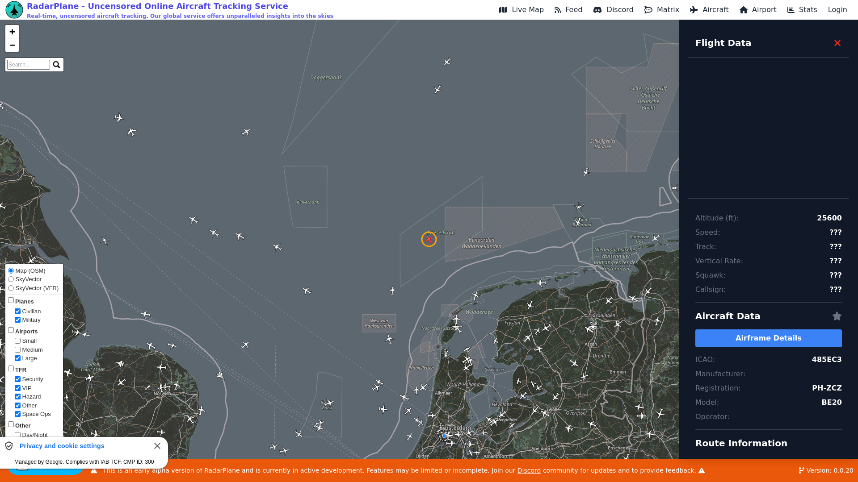The width and height of the screenshot is (858, 482).
Task: Enable Medium airports checkbox
Action: 18,350
